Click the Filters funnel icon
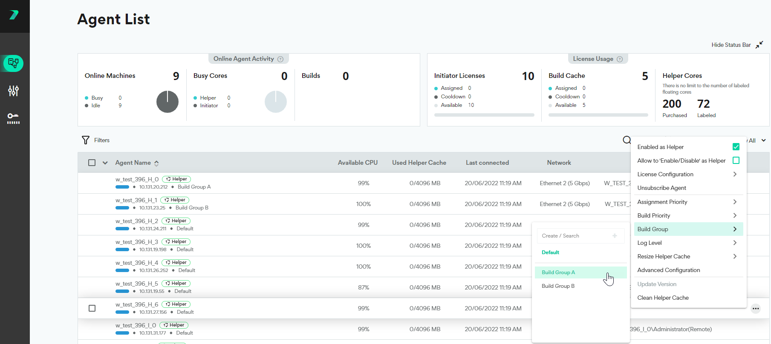 pyautogui.click(x=86, y=140)
